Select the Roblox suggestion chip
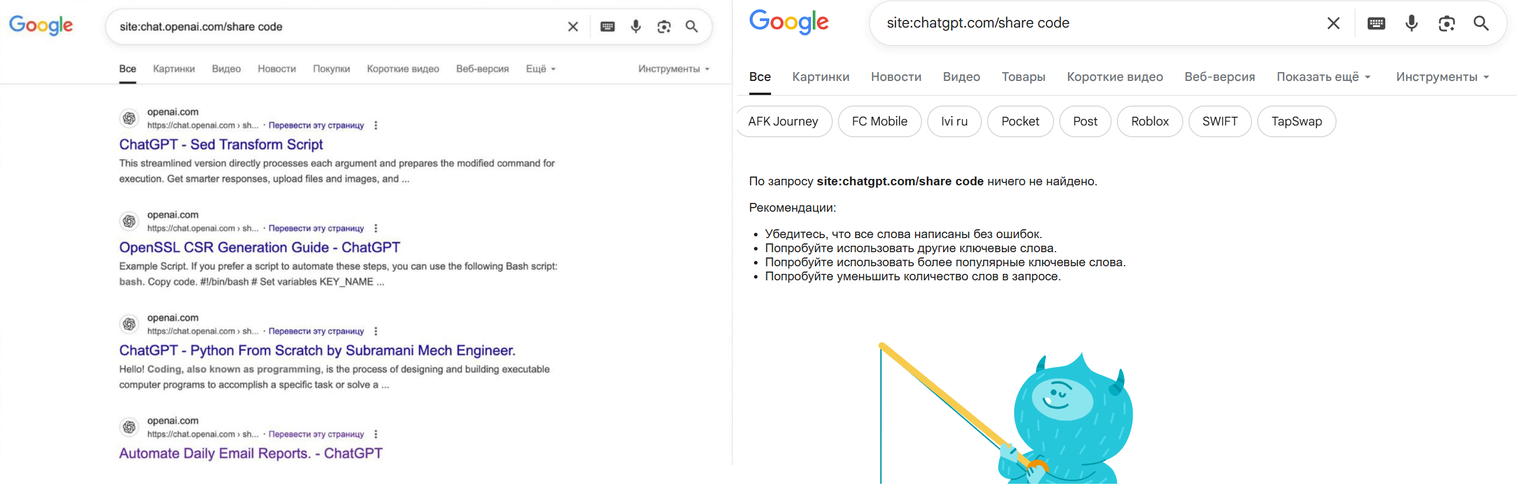Image resolution: width=1518 pixels, height=485 pixels. coord(1149,122)
